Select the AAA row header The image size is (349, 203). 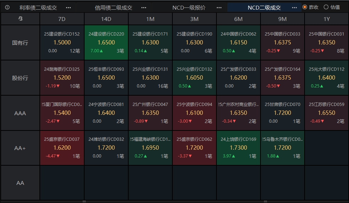[20, 113]
